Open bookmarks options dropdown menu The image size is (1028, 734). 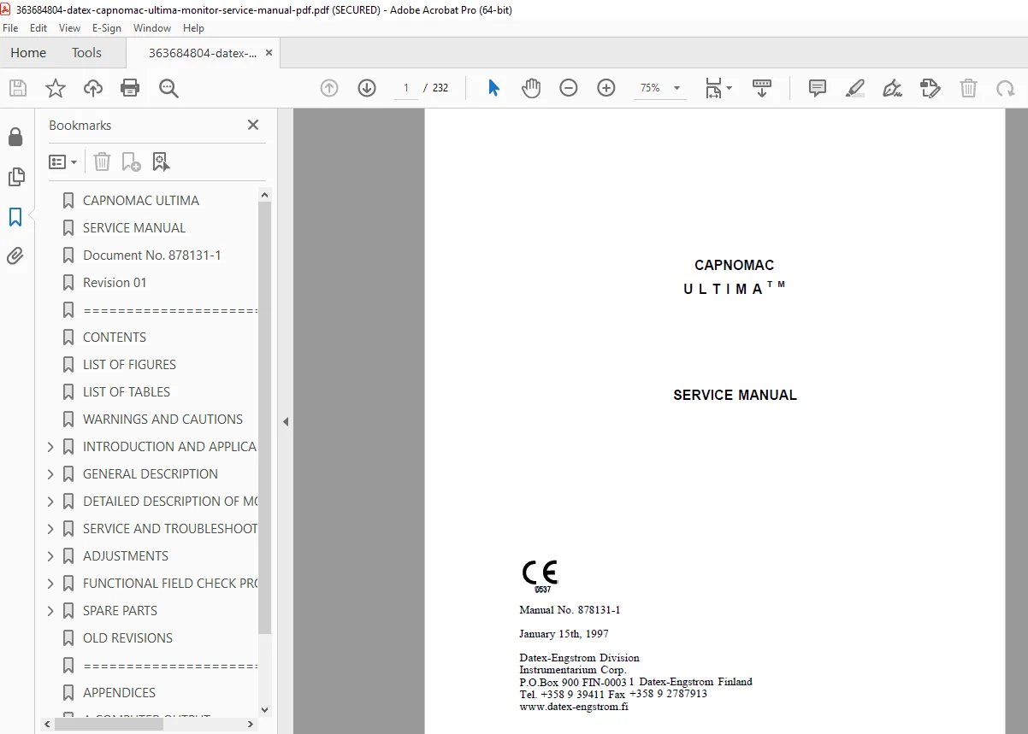pos(63,161)
